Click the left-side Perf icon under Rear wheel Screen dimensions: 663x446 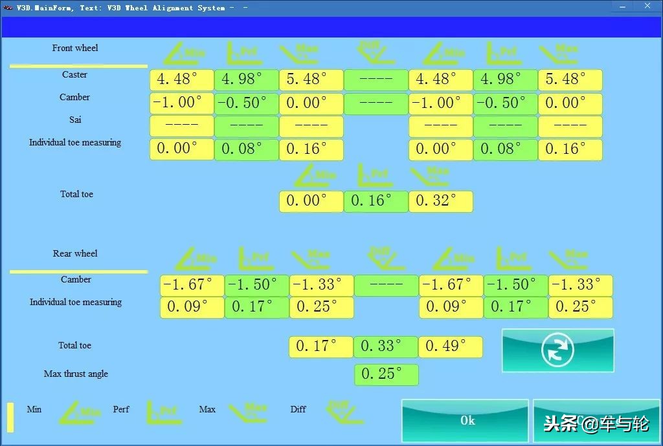pos(256,259)
